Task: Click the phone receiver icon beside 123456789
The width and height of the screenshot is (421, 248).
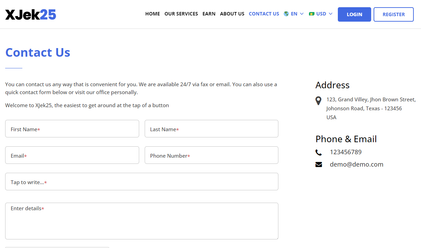Action: [318, 152]
